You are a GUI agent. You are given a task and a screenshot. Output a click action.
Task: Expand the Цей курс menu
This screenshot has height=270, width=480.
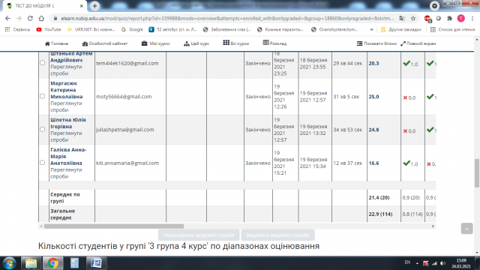[196, 43]
